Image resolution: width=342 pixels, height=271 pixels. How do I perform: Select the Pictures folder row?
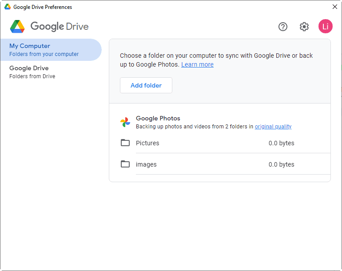[x=225, y=143]
